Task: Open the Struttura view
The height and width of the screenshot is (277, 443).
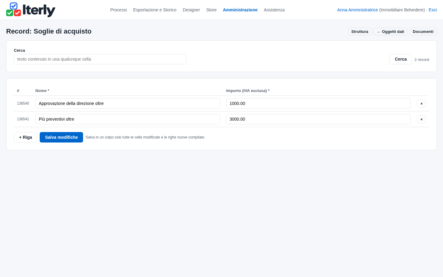Action: tap(360, 32)
